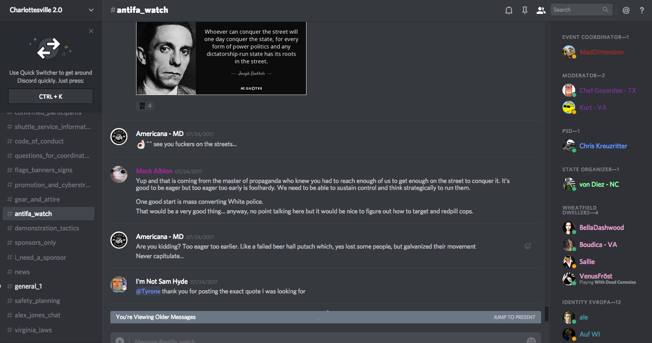Image resolution: width=652 pixels, height=343 pixels.
Task: Open the mentions @ panel
Action: pyautogui.click(x=626, y=10)
